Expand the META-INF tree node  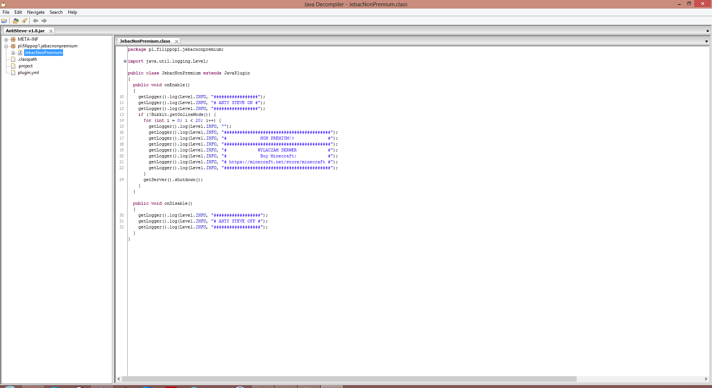click(x=6, y=40)
